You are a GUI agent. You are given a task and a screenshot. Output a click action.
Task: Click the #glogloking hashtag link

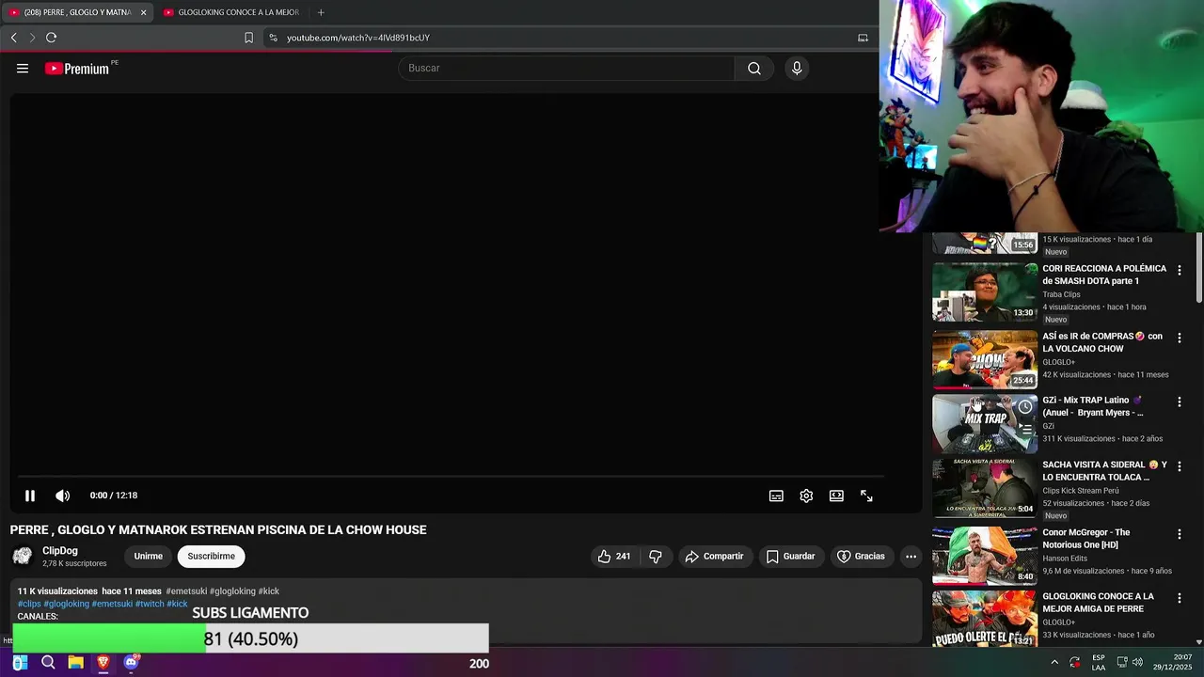click(66, 604)
